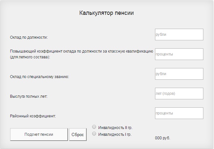Click the 'Оклад по специальному званию:' label
The width and height of the screenshot is (214, 149).
(39, 77)
